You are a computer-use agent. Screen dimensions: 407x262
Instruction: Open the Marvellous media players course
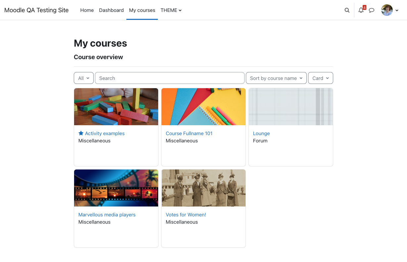coord(107,215)
